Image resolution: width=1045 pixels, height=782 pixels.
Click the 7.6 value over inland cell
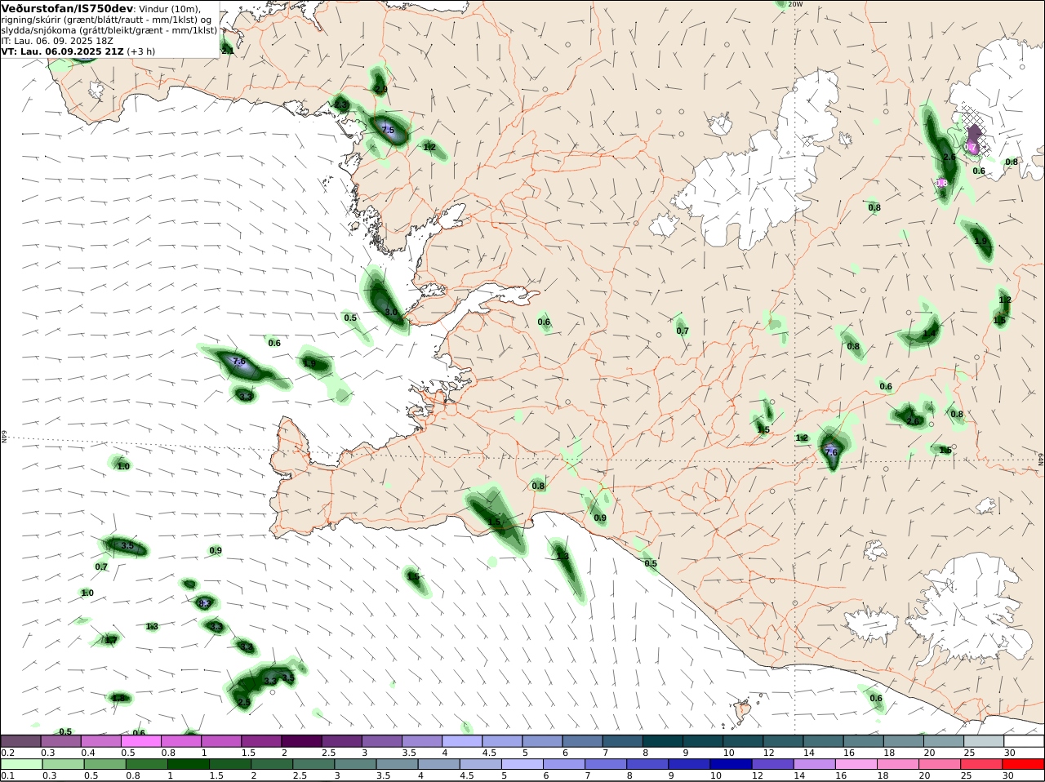(831, 452)
